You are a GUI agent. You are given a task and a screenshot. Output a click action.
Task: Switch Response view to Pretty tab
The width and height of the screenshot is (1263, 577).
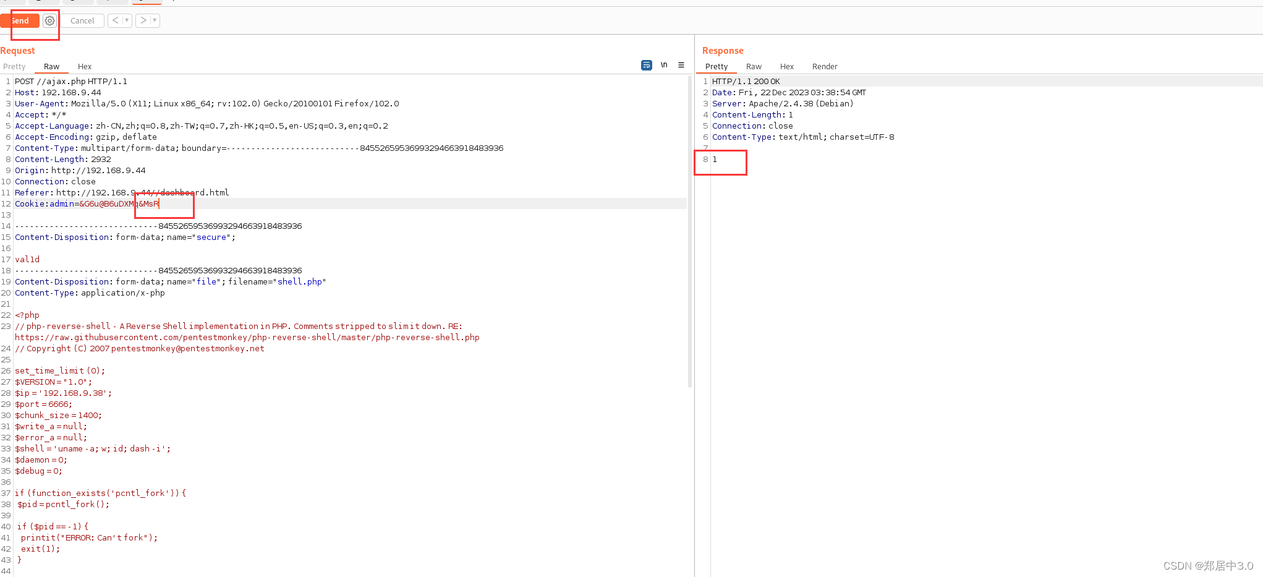(717, 66)
